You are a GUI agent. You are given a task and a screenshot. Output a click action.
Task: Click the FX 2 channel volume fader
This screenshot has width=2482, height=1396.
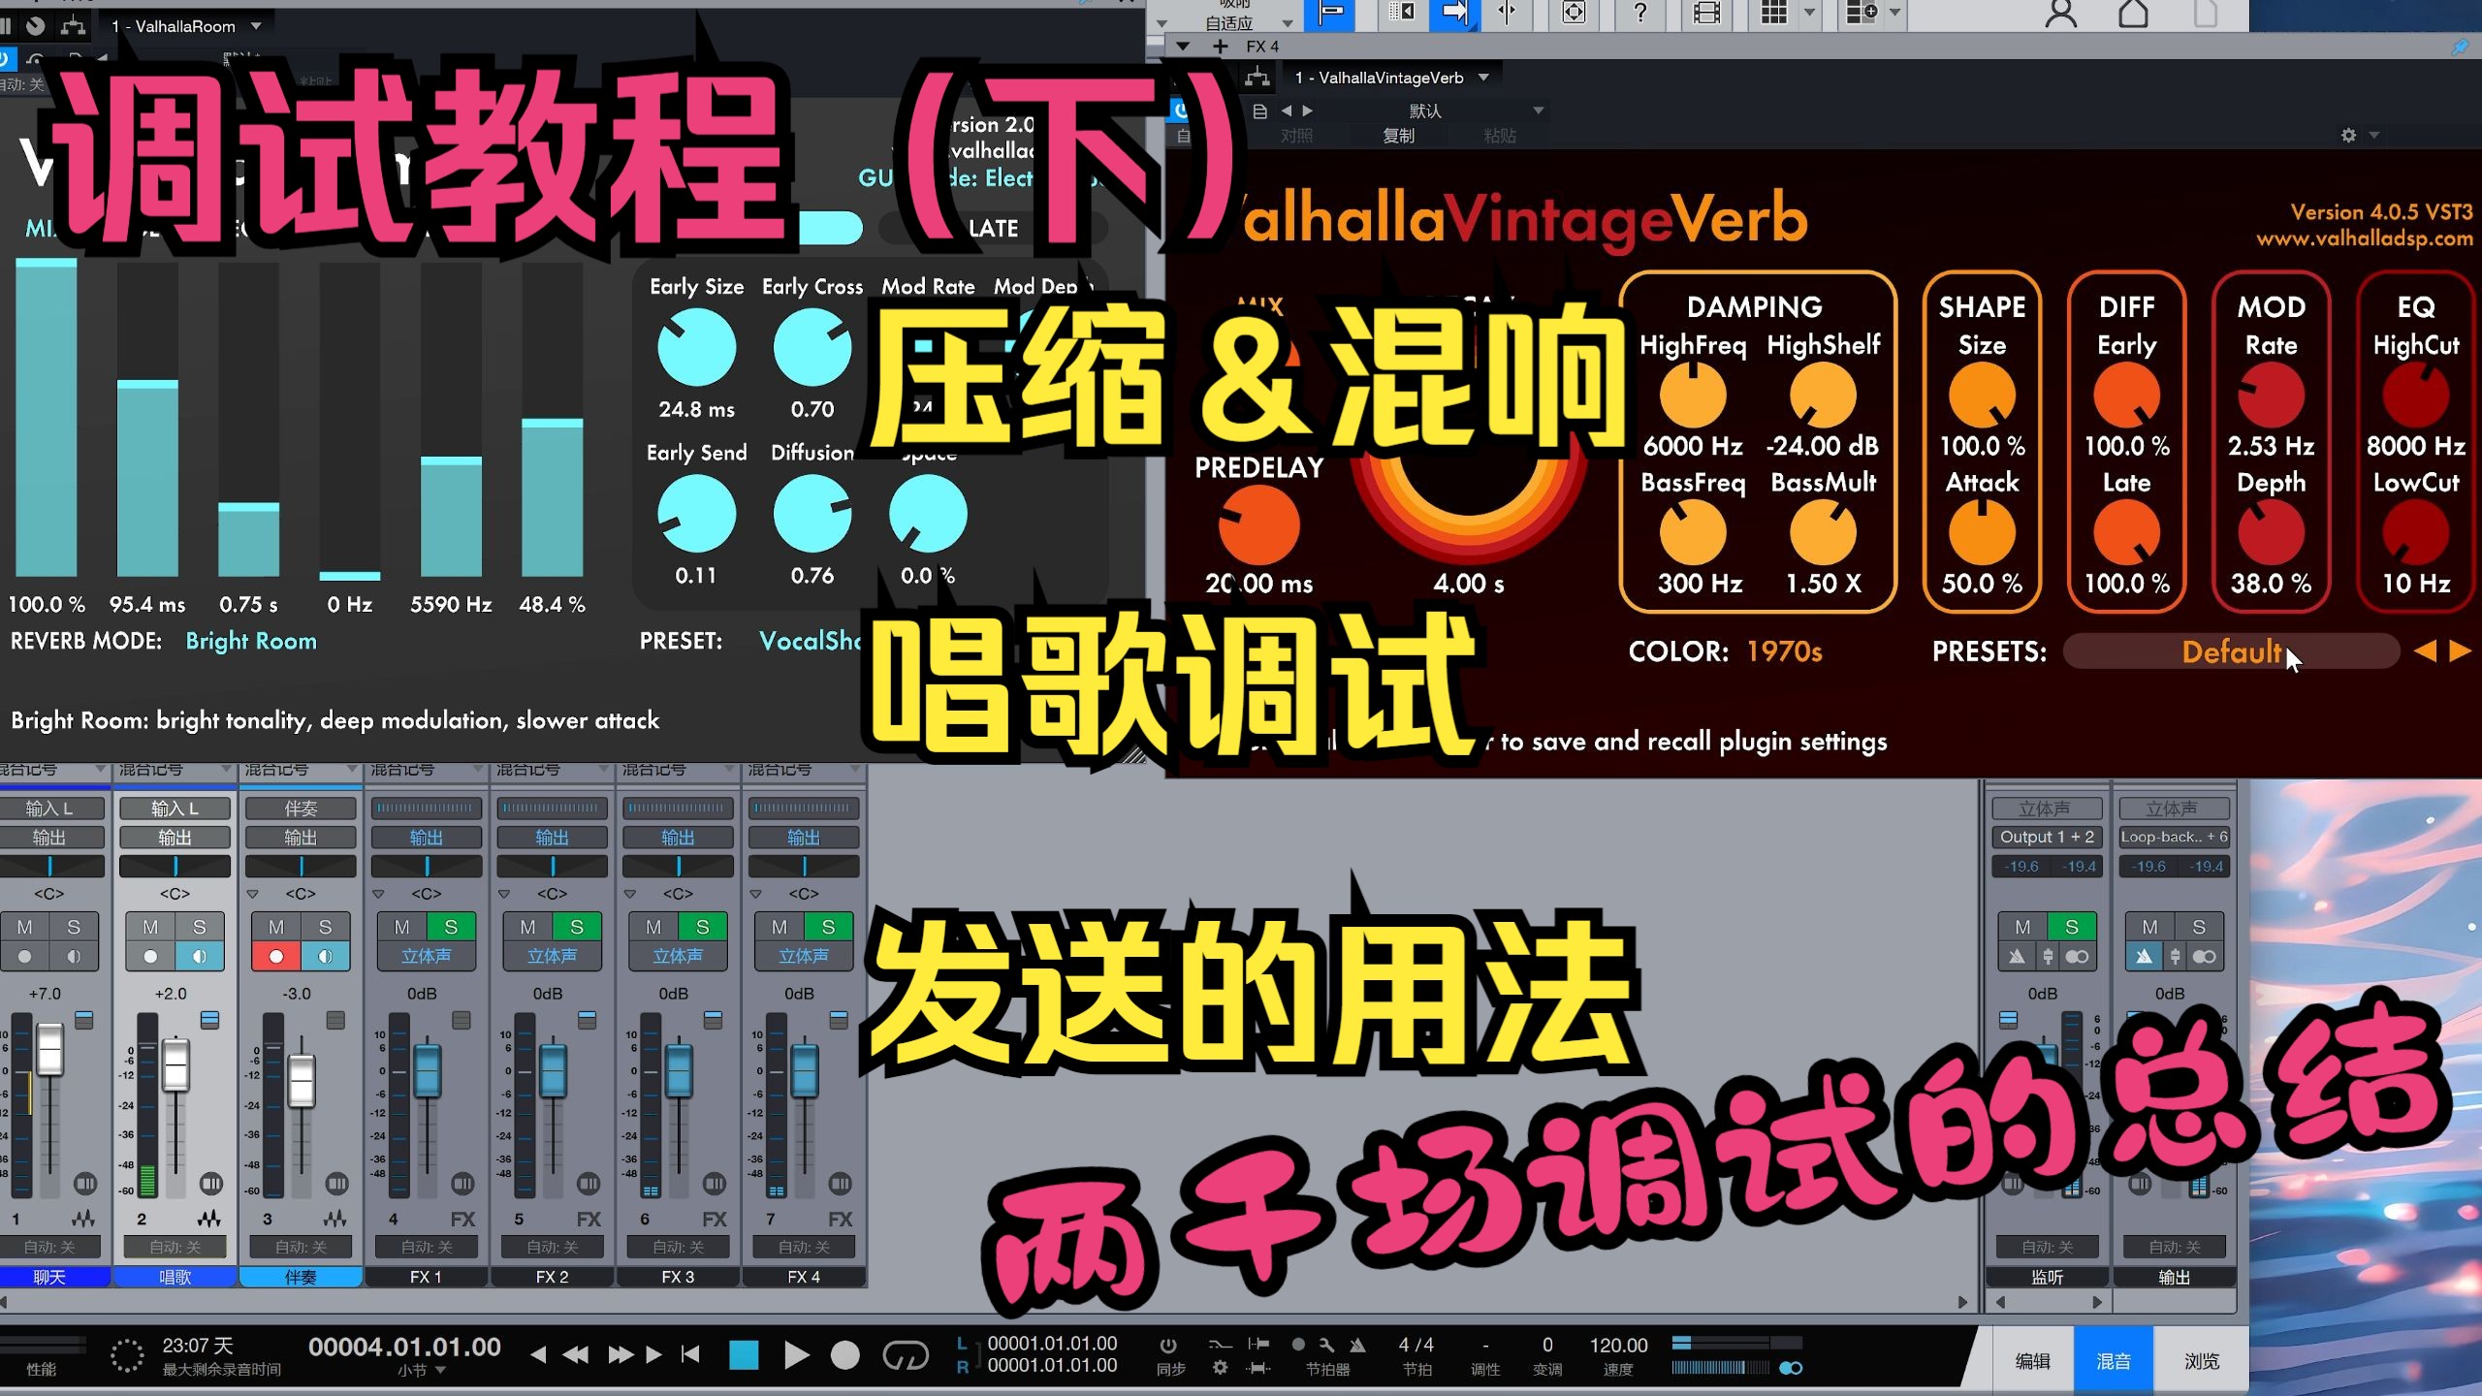coord(553,1070)
